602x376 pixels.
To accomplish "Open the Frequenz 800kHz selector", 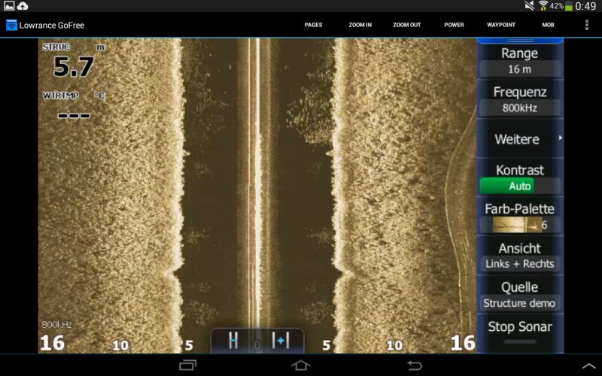I will 519,108.
